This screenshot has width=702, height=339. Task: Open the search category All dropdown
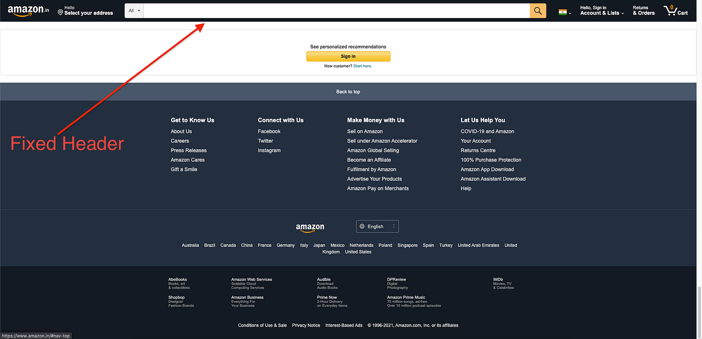(x=134, y=10)
